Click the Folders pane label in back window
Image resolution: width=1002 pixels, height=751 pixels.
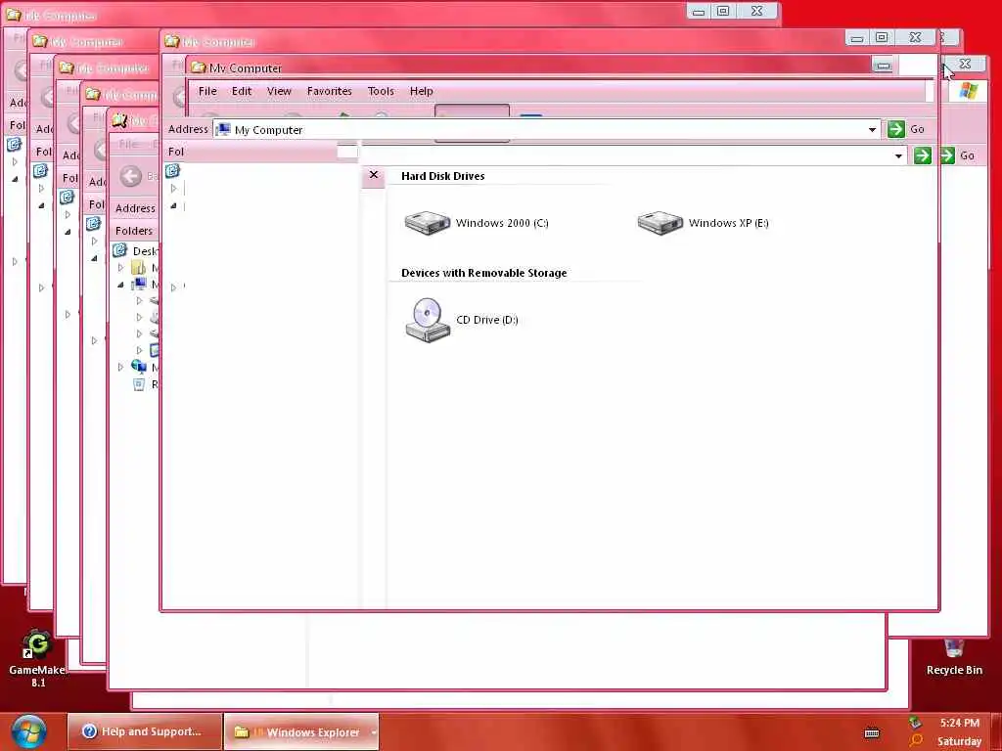133,231
